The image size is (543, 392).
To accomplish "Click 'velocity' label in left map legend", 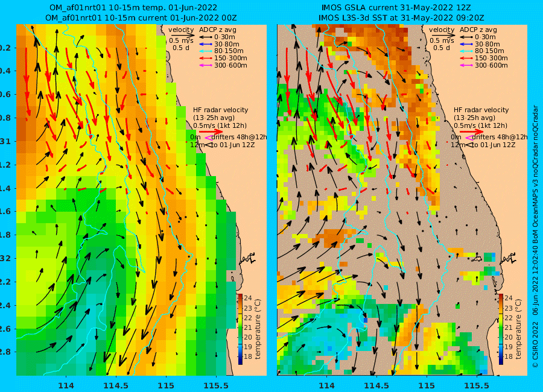I will 181,30.
